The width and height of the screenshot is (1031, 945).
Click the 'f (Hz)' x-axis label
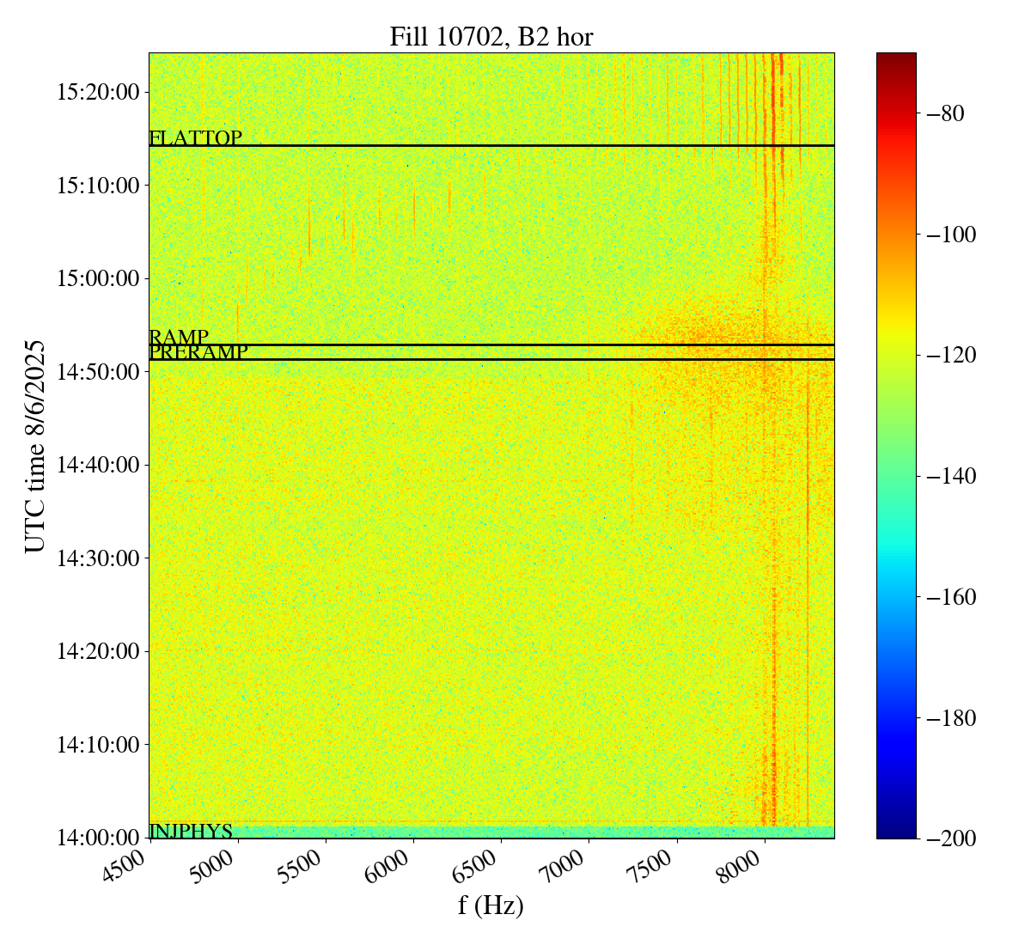(x=491, y=905)
